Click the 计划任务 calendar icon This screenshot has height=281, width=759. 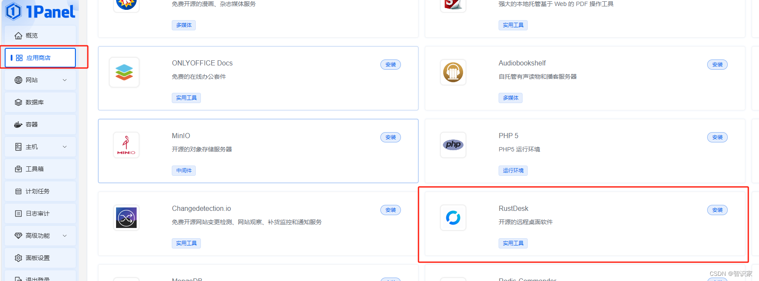(x=18, y=191)
